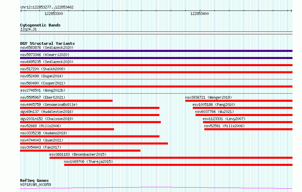Click the red bar under esv1005186
Viewport: 302px width, 192px height.
(x=243, y=108)
